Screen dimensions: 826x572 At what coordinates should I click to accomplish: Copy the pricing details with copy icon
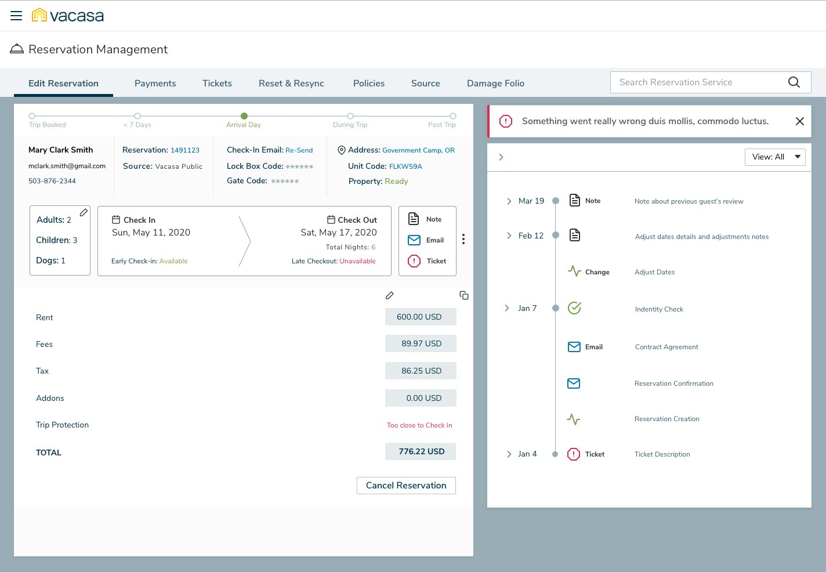(x=464, y=295)
